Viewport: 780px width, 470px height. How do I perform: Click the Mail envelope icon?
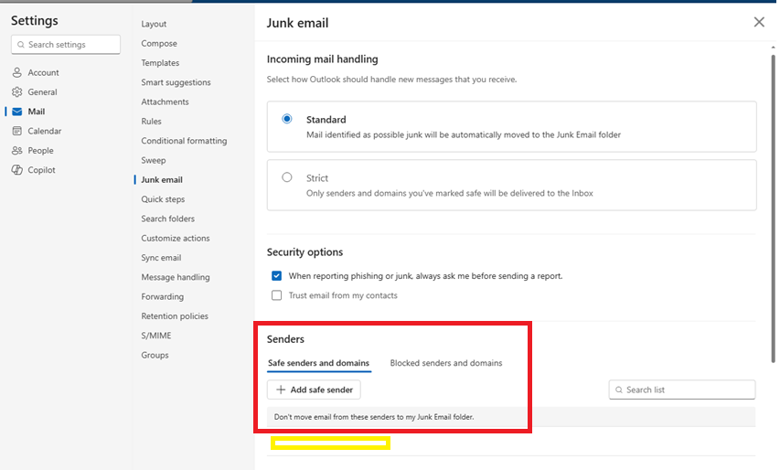point(16,112)
